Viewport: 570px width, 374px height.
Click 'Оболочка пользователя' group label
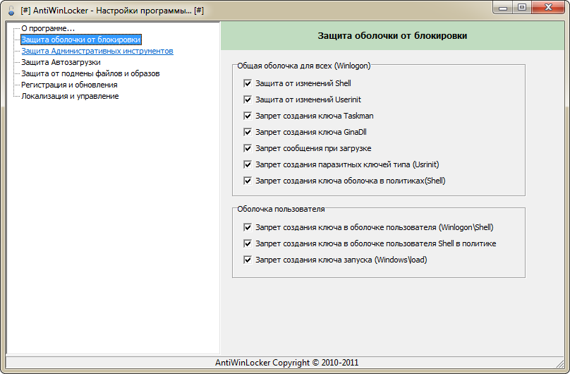pyautogui.click(x=281, y=209)
